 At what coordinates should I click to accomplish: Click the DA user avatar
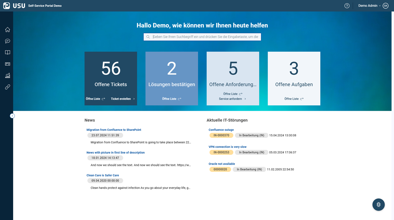(x=385, y=6)
